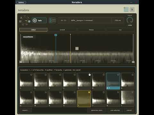The image size is (154, 115).
Task: Click the play icon on variation 7
Action: point(107,88)
